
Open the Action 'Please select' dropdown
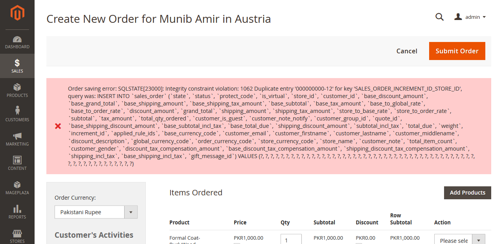pyautogui.click(x=459, y=240)
